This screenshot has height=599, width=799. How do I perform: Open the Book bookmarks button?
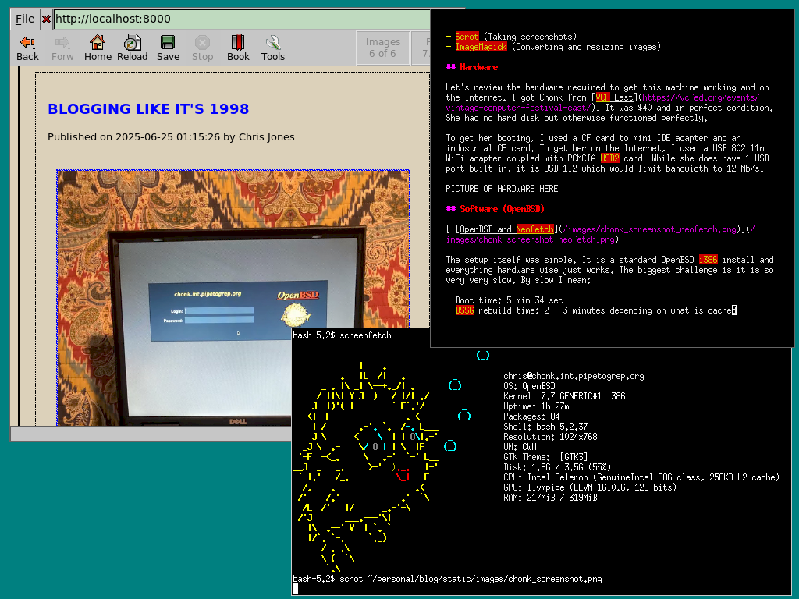point(238,48)
